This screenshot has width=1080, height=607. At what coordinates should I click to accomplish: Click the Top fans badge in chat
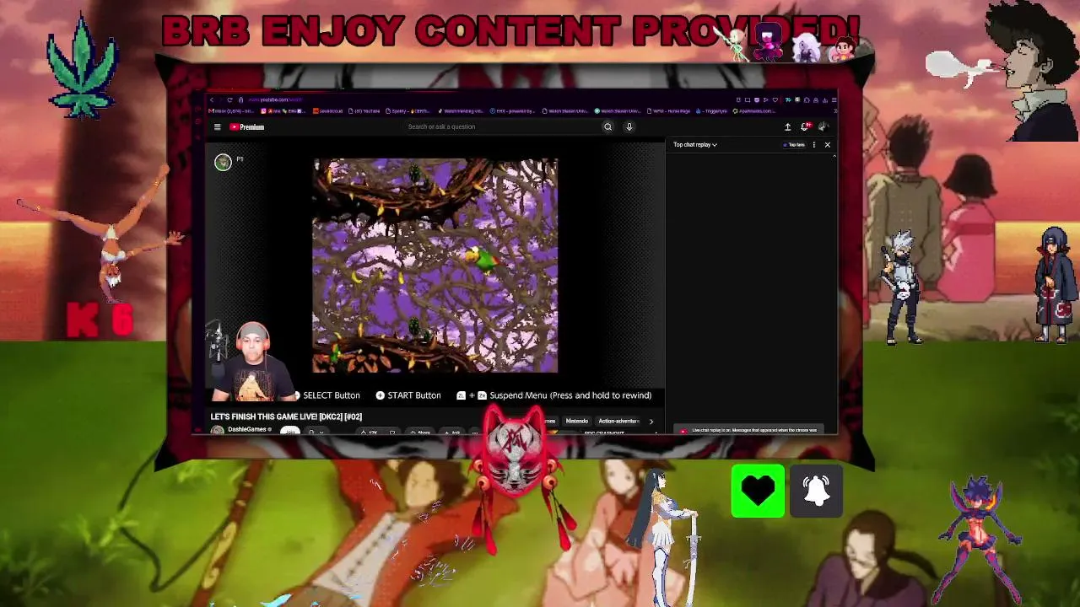(795, 145)
